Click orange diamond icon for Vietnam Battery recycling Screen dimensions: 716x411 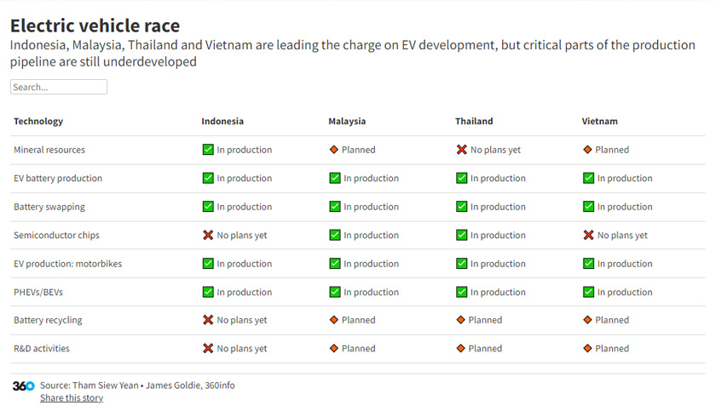[x=587, y=320]
